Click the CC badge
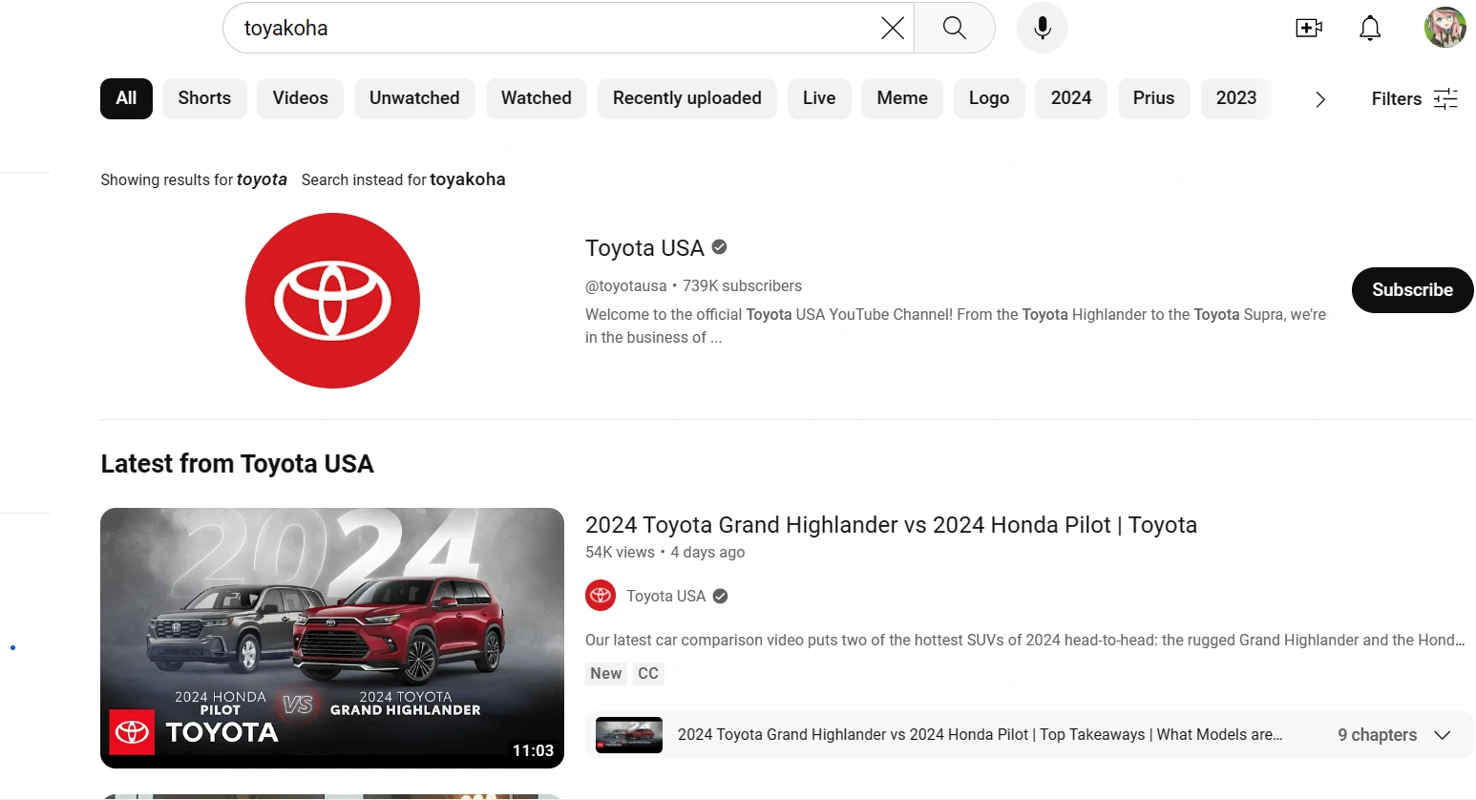This screenshot has height=800, width=1476. 648,673
